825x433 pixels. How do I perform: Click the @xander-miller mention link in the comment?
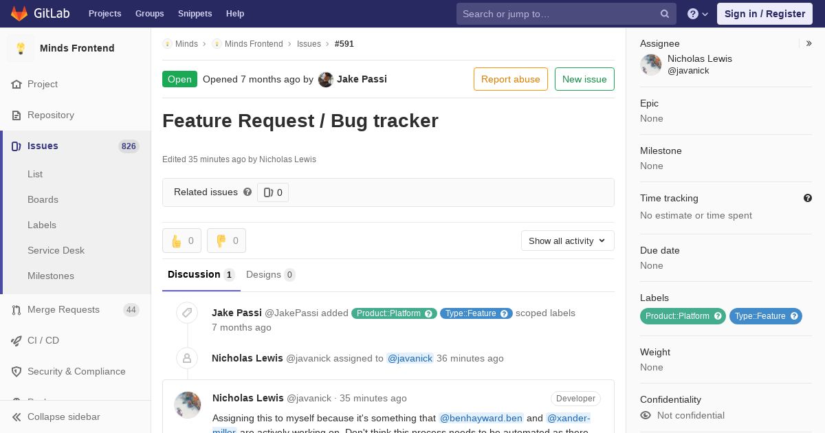(568, 418)
